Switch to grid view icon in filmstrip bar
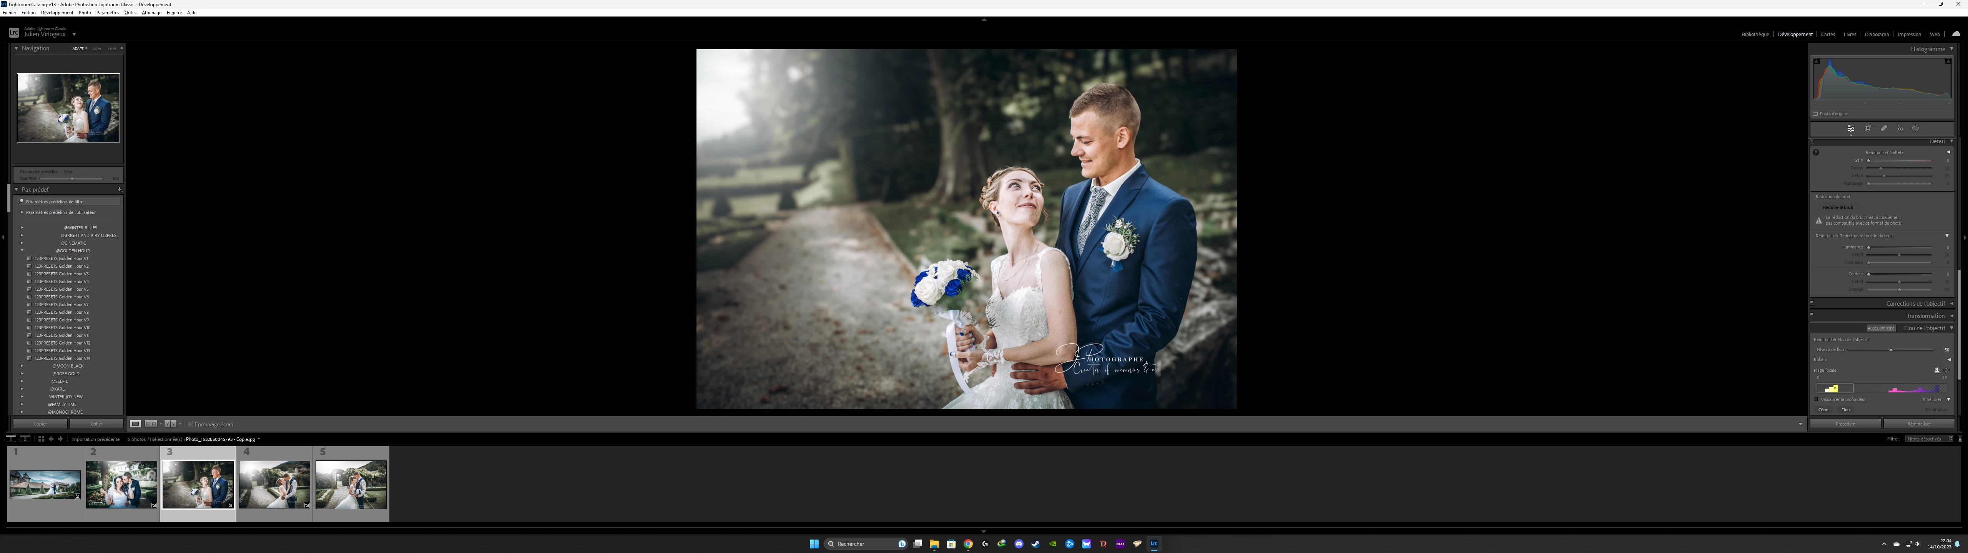The width and height of the screenshot is (1968, 553). (41, 439)
